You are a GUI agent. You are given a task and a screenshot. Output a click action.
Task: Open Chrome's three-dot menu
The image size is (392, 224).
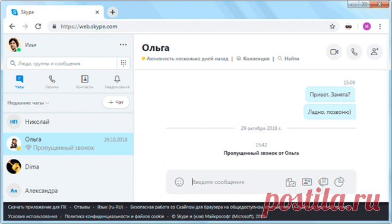click(380, 27)
